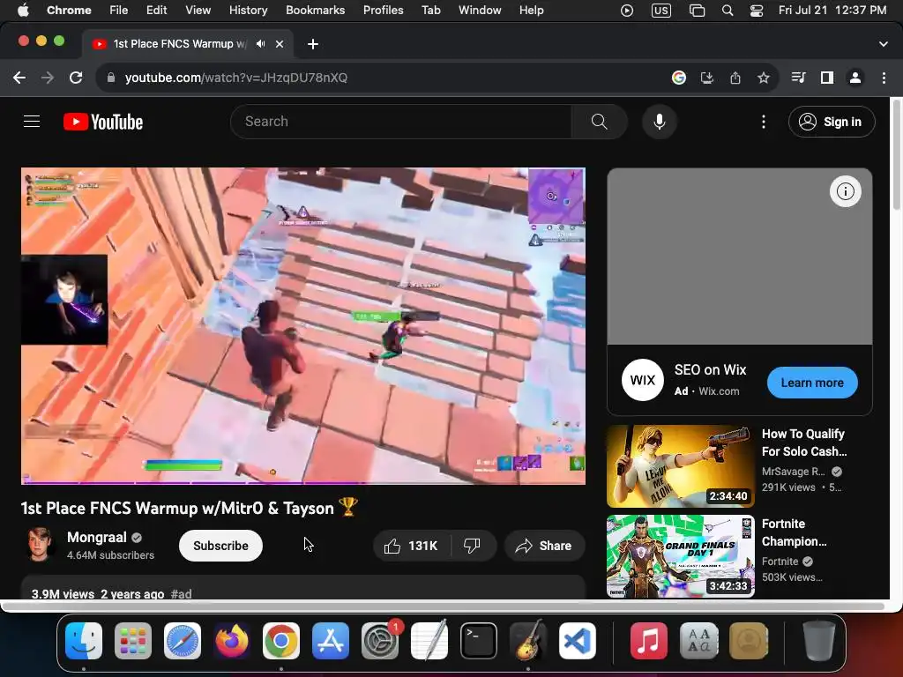Reload the current page
This screenshot has width=903, height=677.
(76, 78)
